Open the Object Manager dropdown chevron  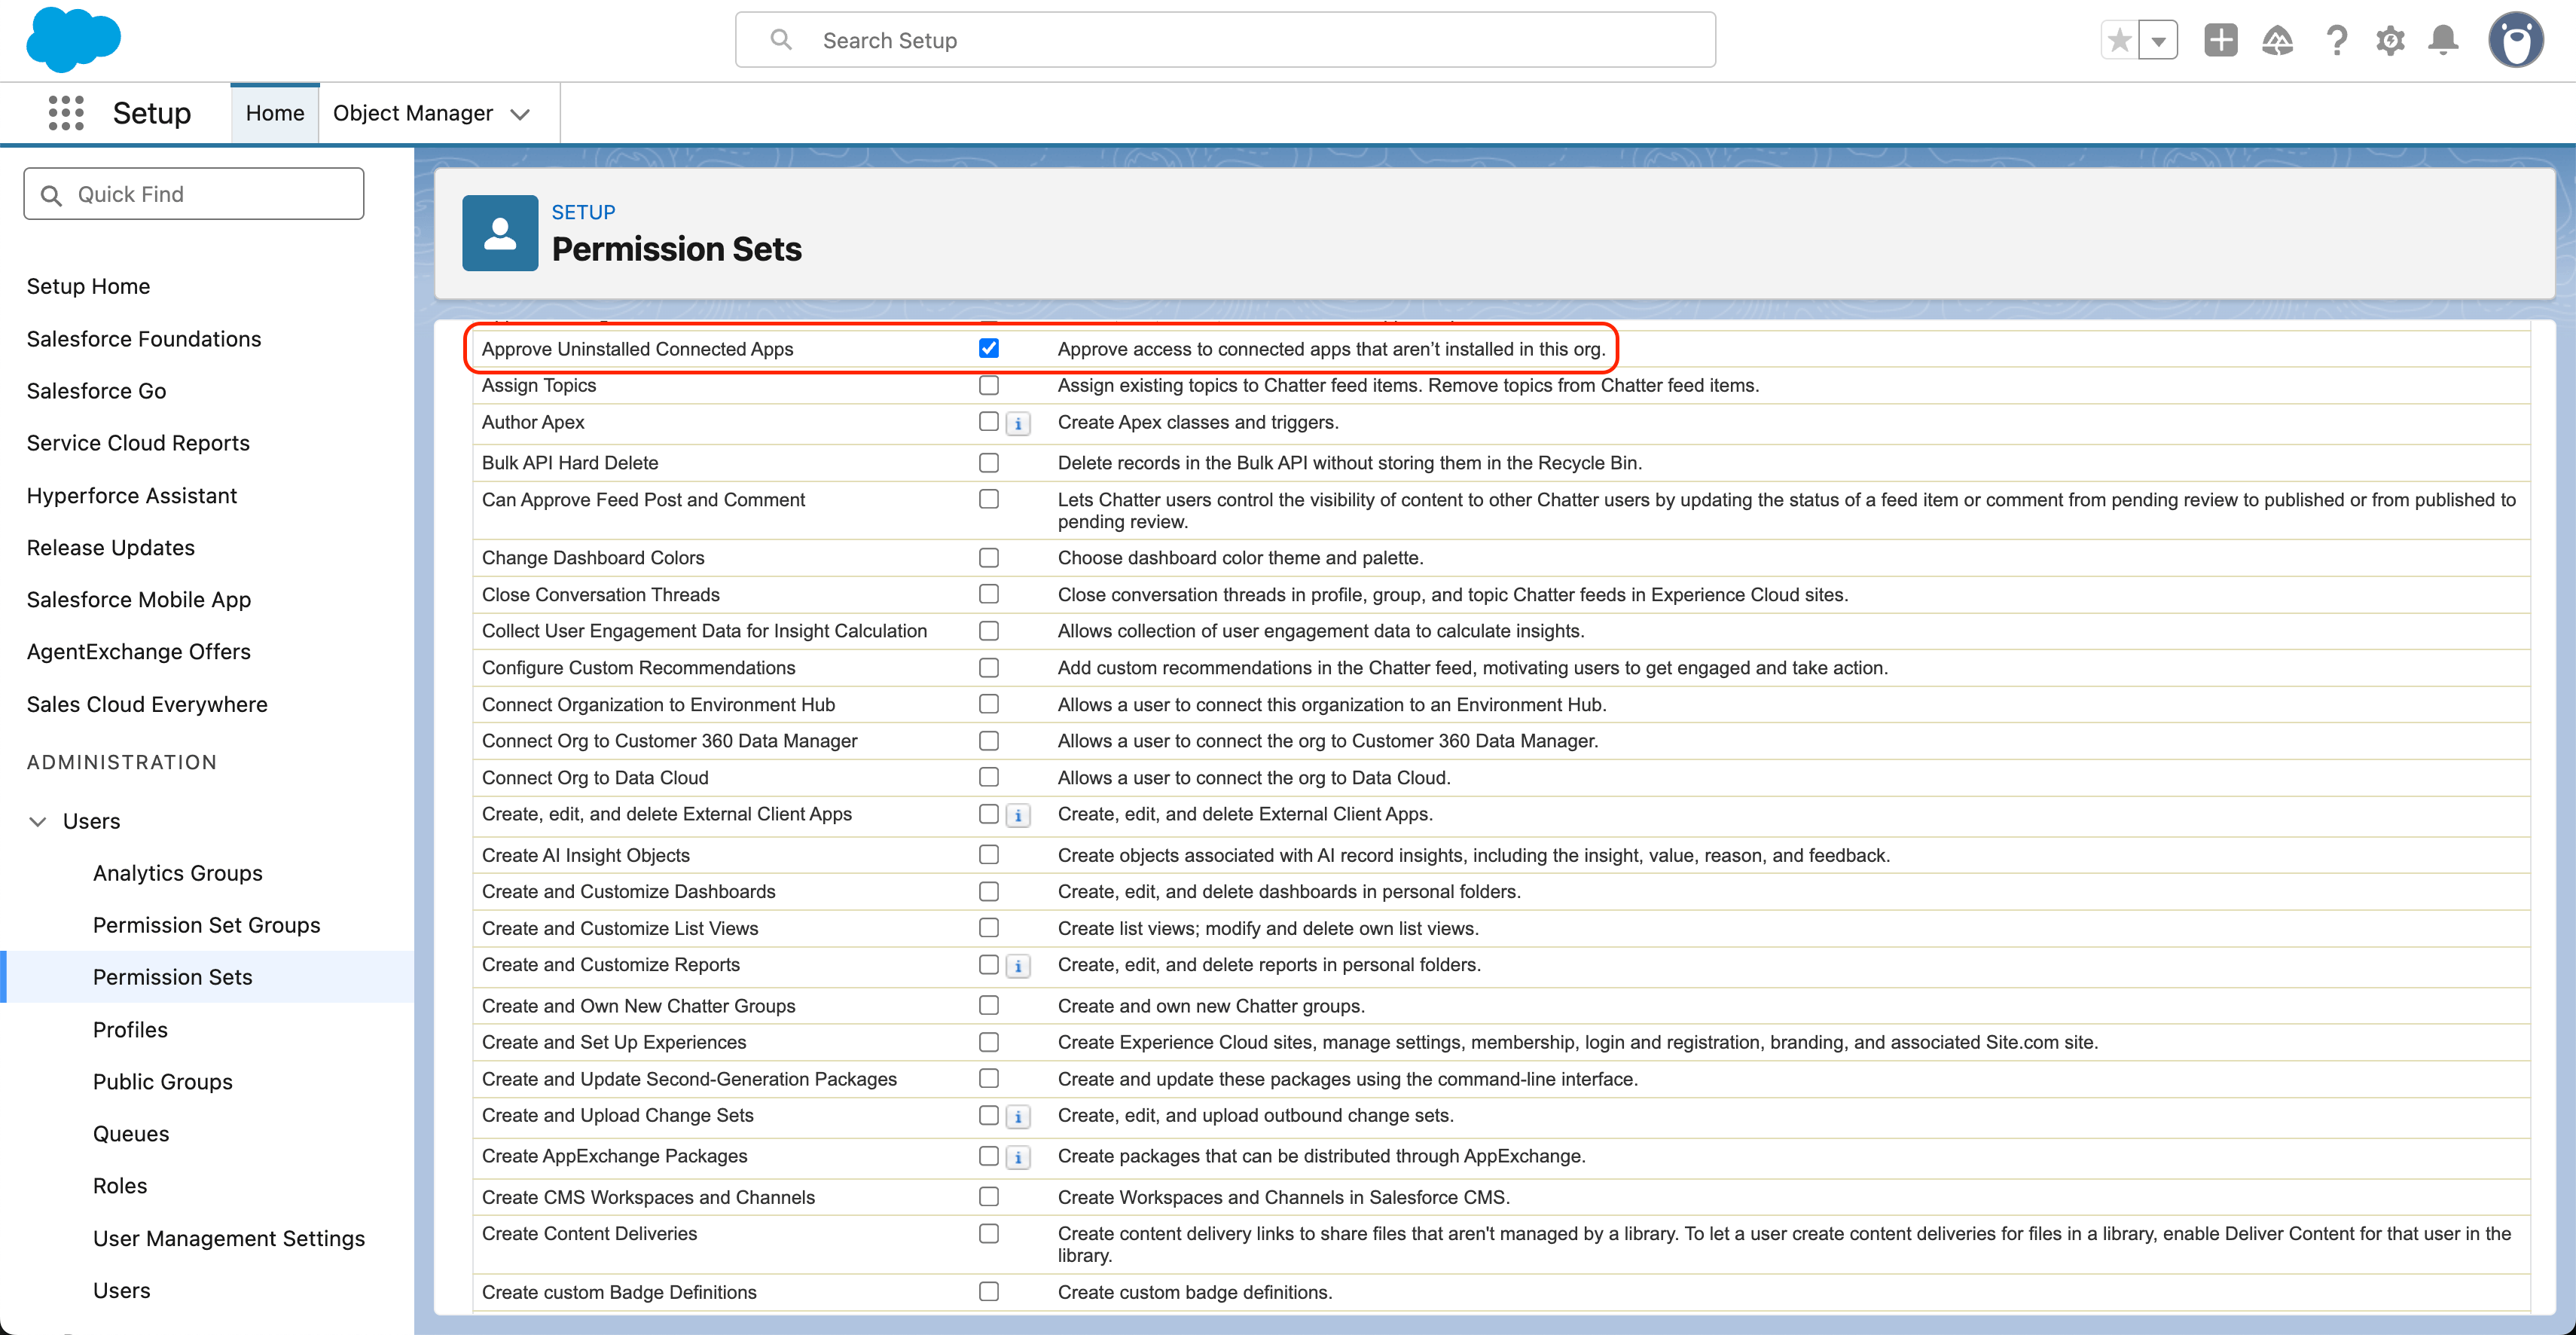520,114
